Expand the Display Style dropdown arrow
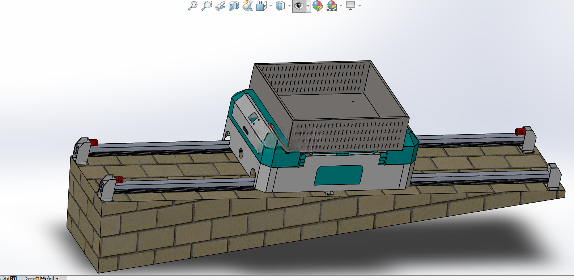574x280 pixels. click(x=289, y=6)
